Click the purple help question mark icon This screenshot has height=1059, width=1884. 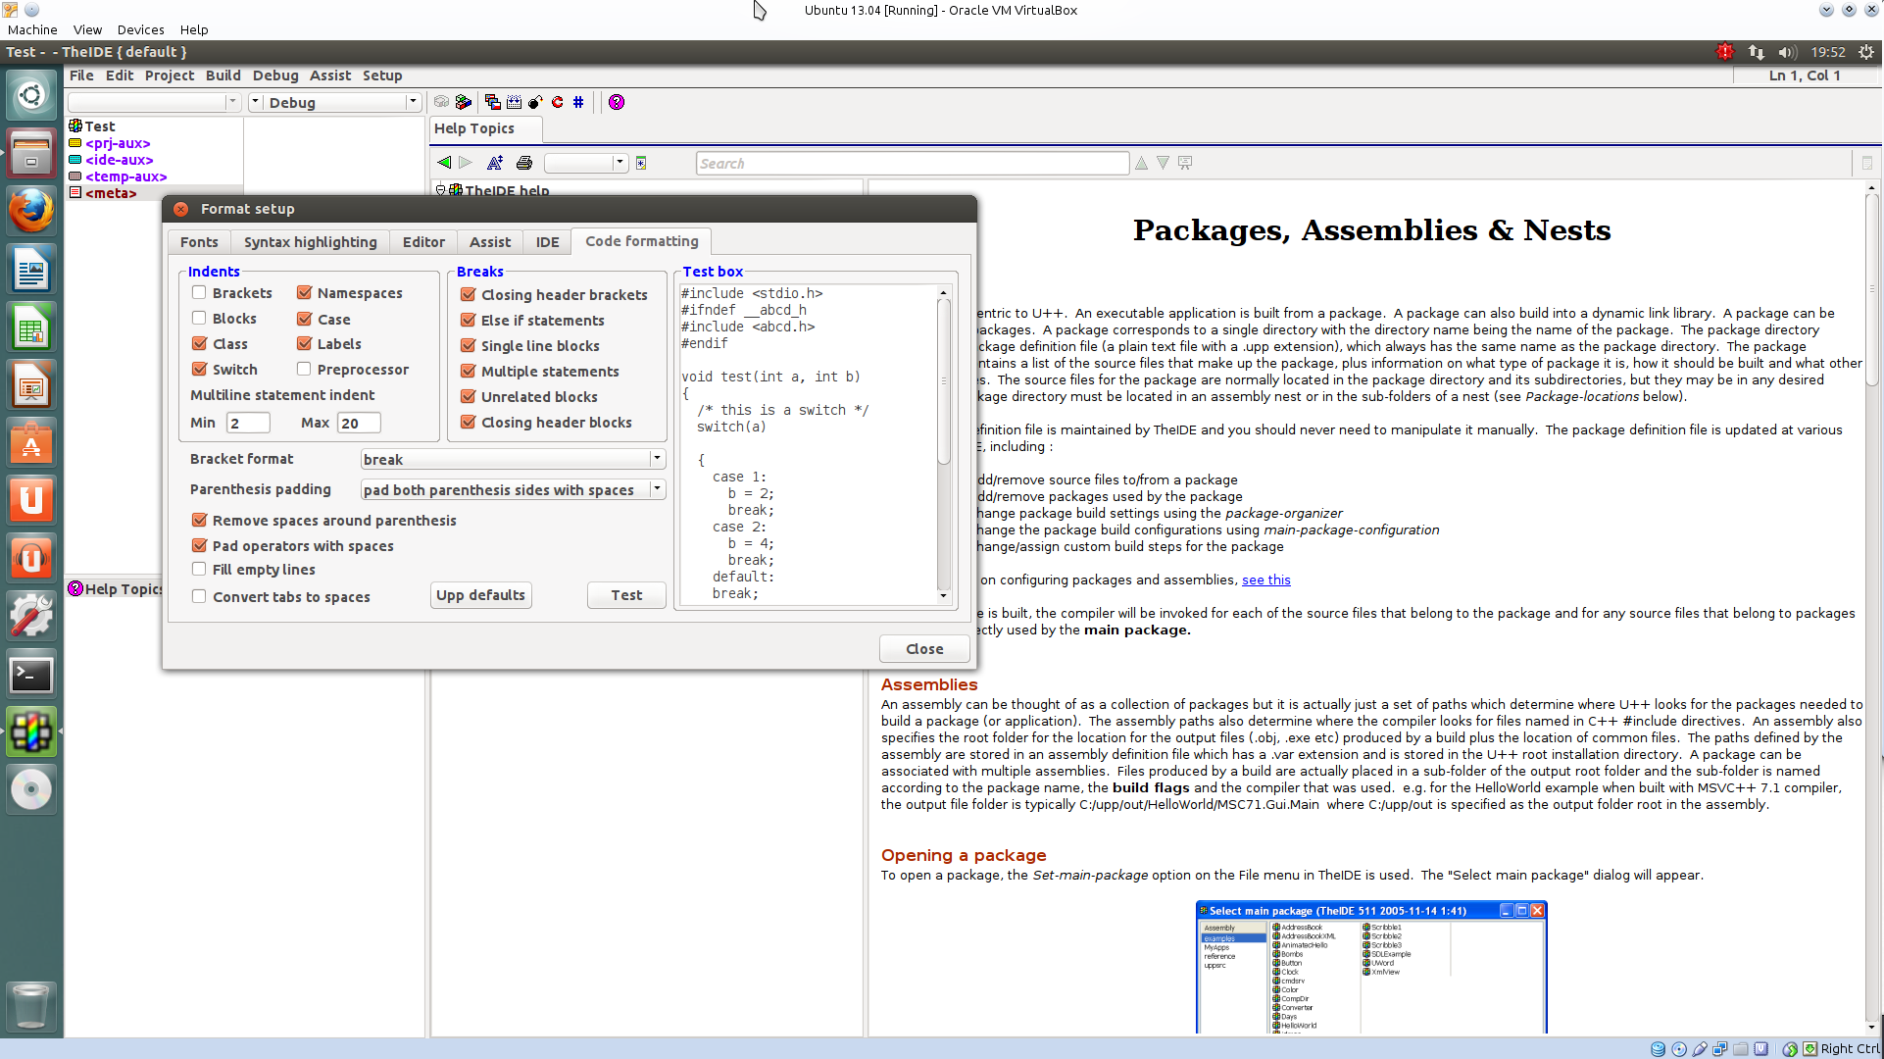pos(617,102)
